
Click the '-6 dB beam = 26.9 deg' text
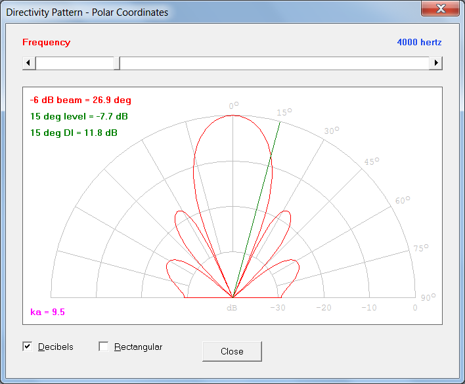click(x=80, y=100)
